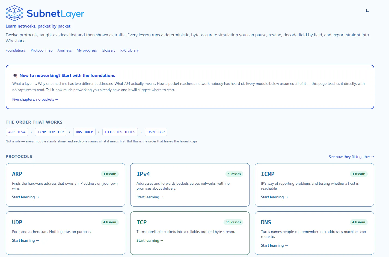Open 'New to networking? Start with the foundations'
Screen dimensions: 389x257
(x=67, y=76)
